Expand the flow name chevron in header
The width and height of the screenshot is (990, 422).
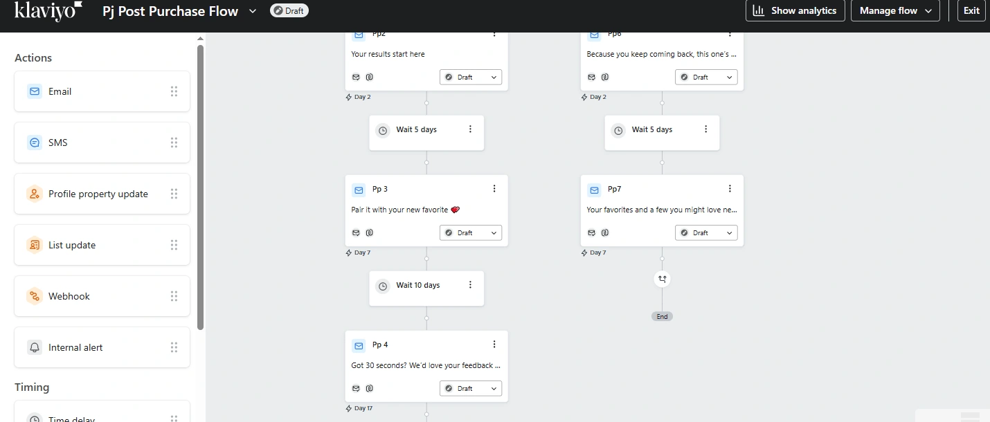tap(253, 11)
